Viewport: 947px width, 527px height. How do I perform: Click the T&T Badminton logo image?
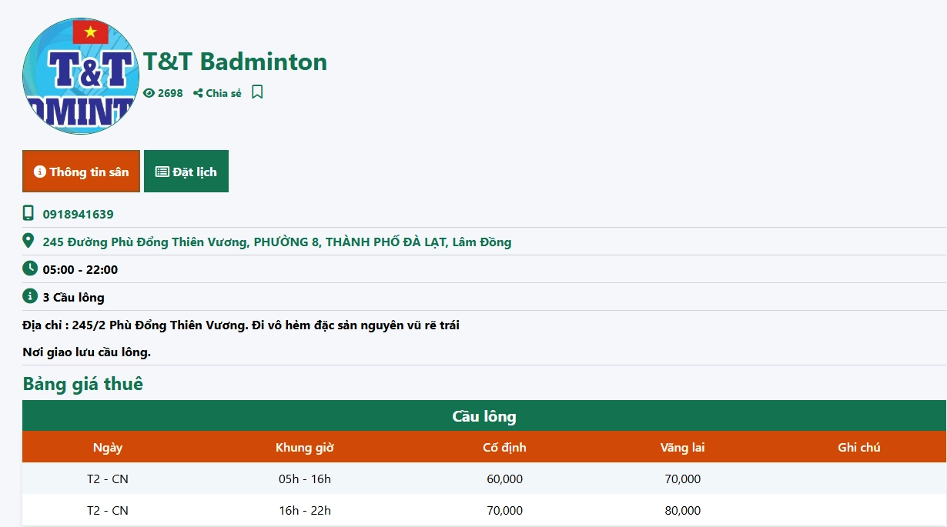pos(81,76)
